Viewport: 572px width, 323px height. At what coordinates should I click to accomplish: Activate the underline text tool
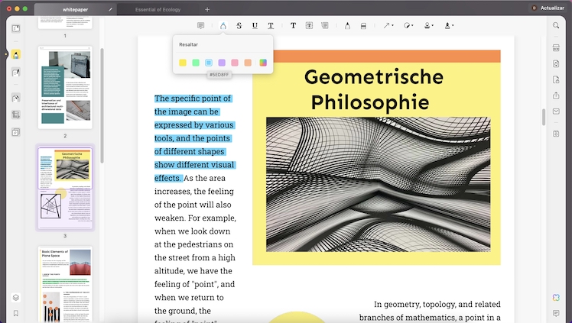click(255, 25)
